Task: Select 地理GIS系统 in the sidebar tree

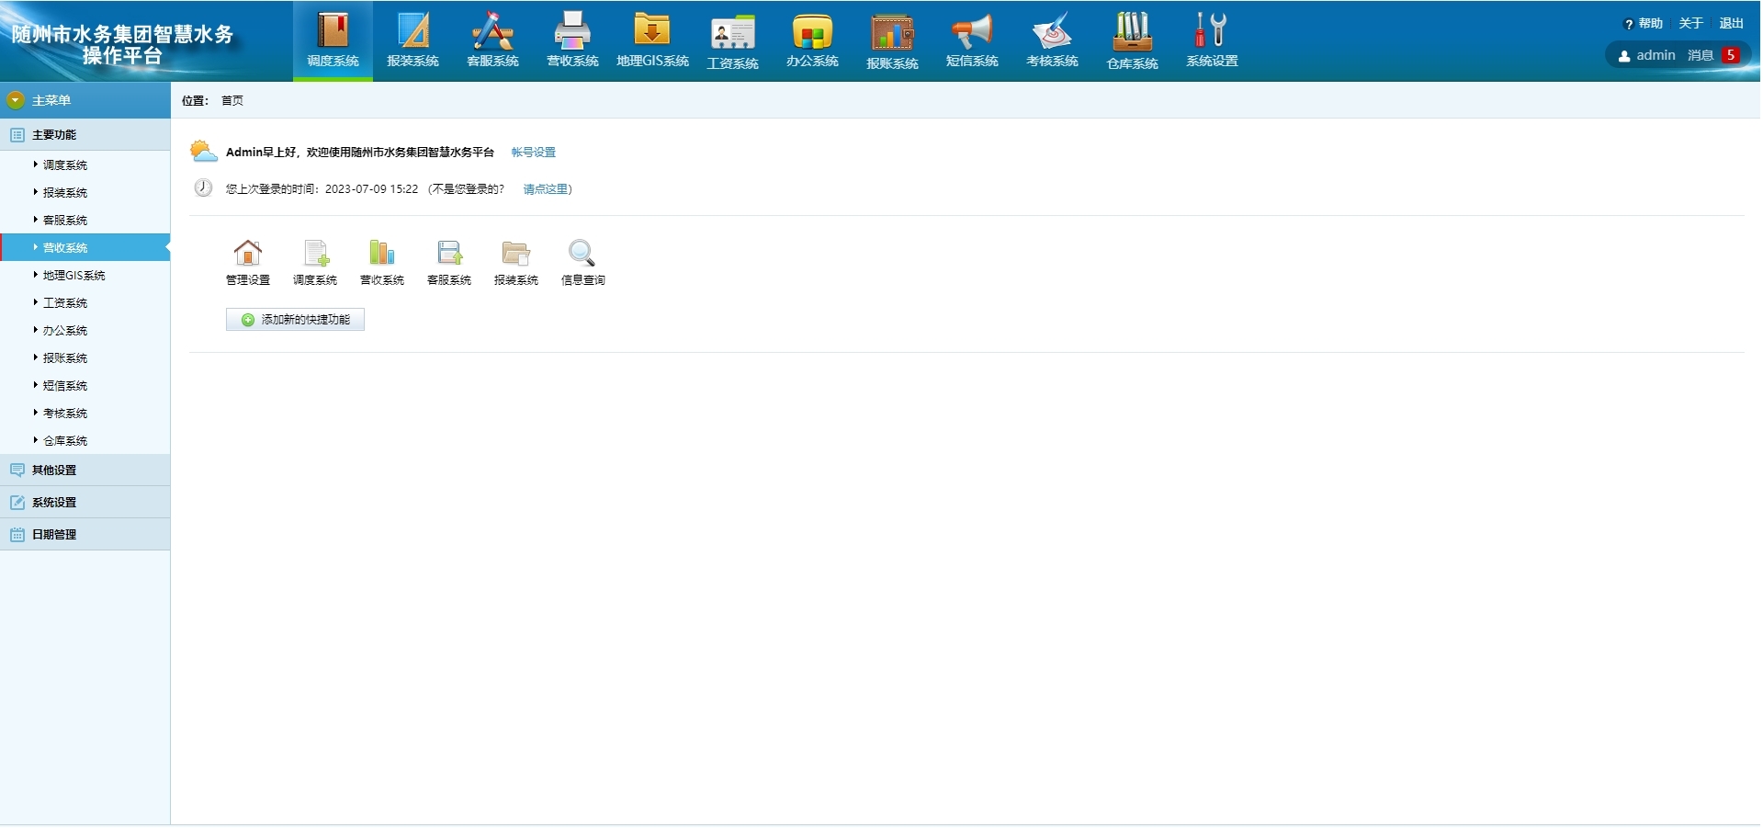Action: point(73,276)
